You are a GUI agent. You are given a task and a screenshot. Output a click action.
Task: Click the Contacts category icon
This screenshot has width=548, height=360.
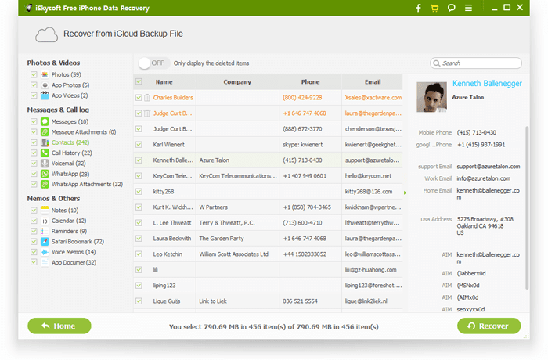click(45, 142)
